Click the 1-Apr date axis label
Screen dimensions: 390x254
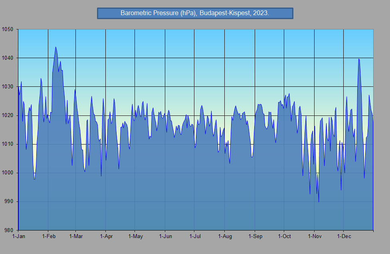(106, 236)
